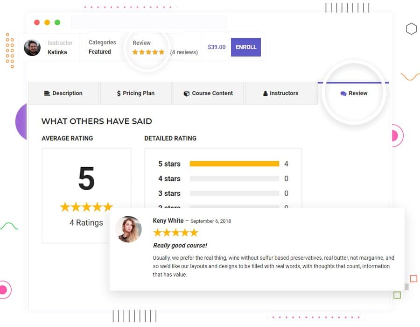Click the Description tab list icon
420x327 pixels.
[47, 93]
